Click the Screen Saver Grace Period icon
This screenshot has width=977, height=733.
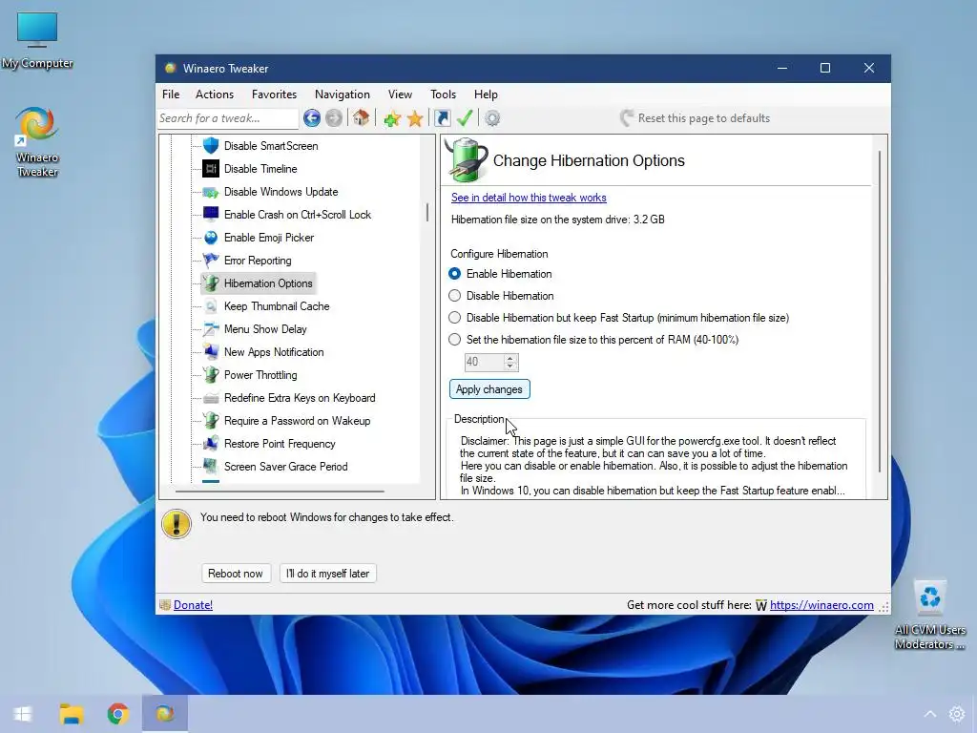[211, 466]
